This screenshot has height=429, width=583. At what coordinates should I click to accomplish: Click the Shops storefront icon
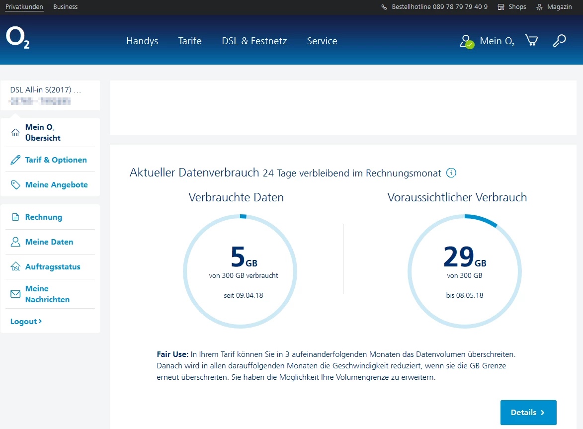tap(501, 7)
